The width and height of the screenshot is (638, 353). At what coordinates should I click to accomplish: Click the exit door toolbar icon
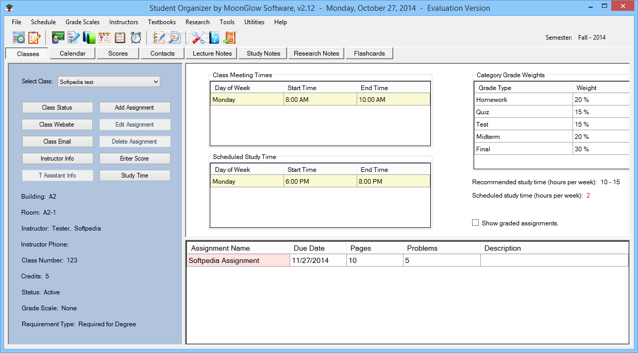[230, 38]
